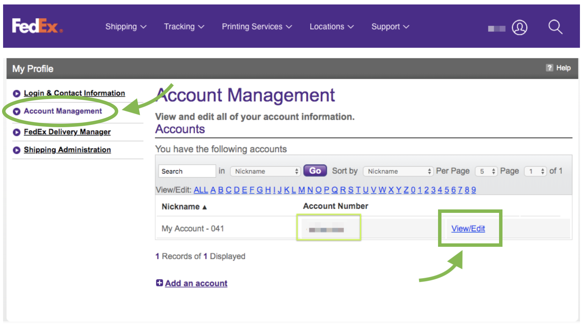Click the bullet icon next to FedEx Delivery Manager
Image resolution: width=582 pixels, height=327 pixels.
16,132
